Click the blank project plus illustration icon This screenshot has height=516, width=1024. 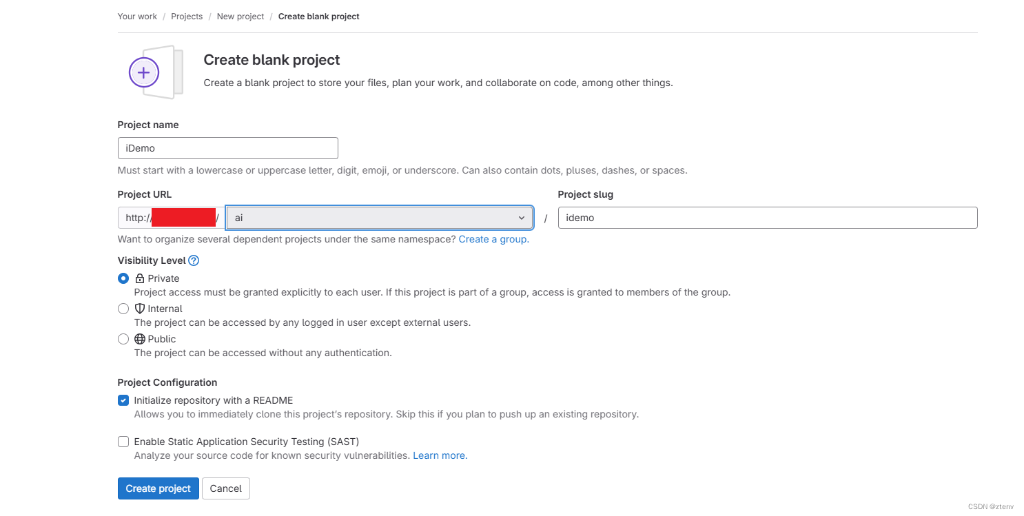point(144,72)
